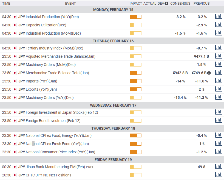Click the DEV column info icon
The width and height of the screenshot is (224, 180).
[x=166, y=4]
